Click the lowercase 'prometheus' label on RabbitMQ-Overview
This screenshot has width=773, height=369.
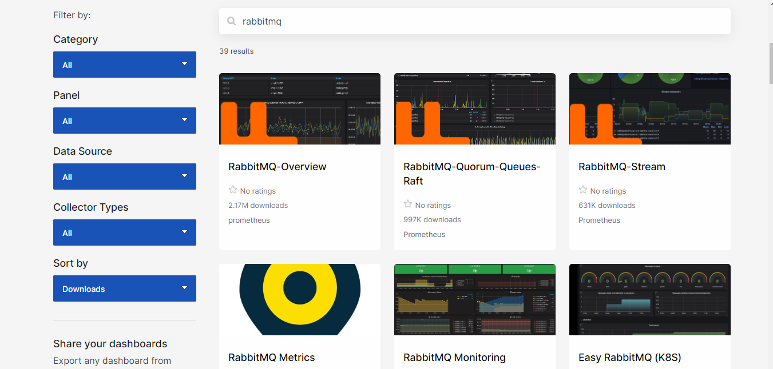pos(249,220)
